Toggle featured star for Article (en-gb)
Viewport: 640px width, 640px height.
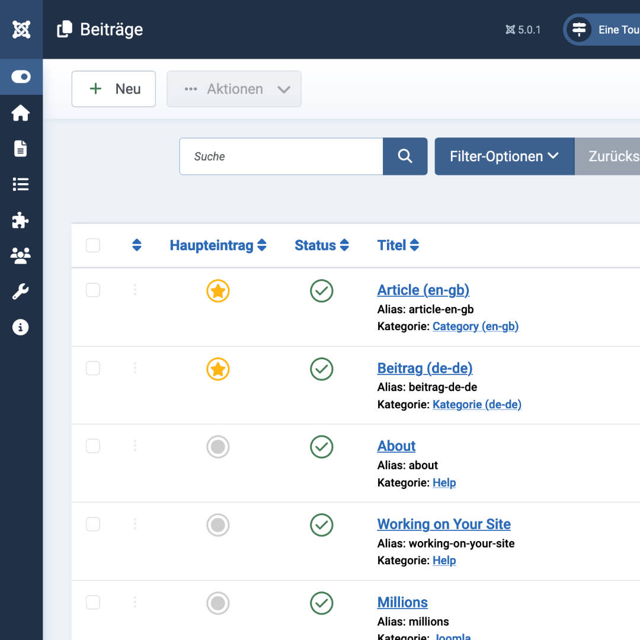point(218,291)
